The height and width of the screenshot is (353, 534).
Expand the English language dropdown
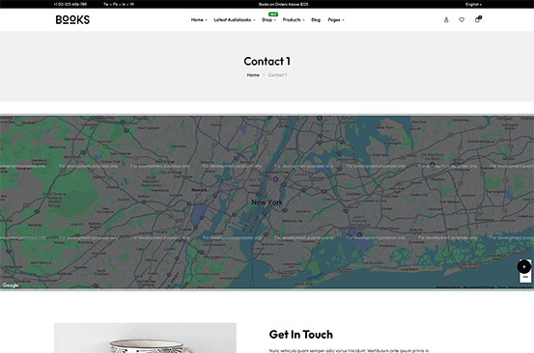coord(473,5)
